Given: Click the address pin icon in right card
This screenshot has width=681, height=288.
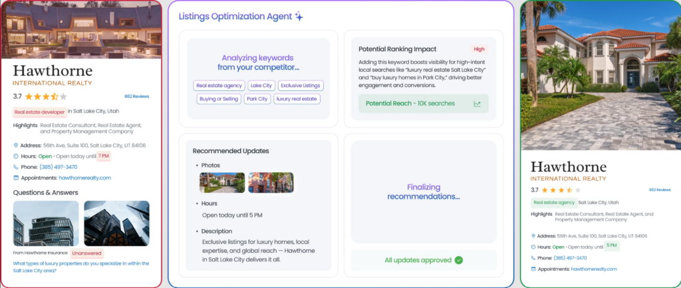Looking at the screenshot, I should pyautogui.click(x=533, y=236).
